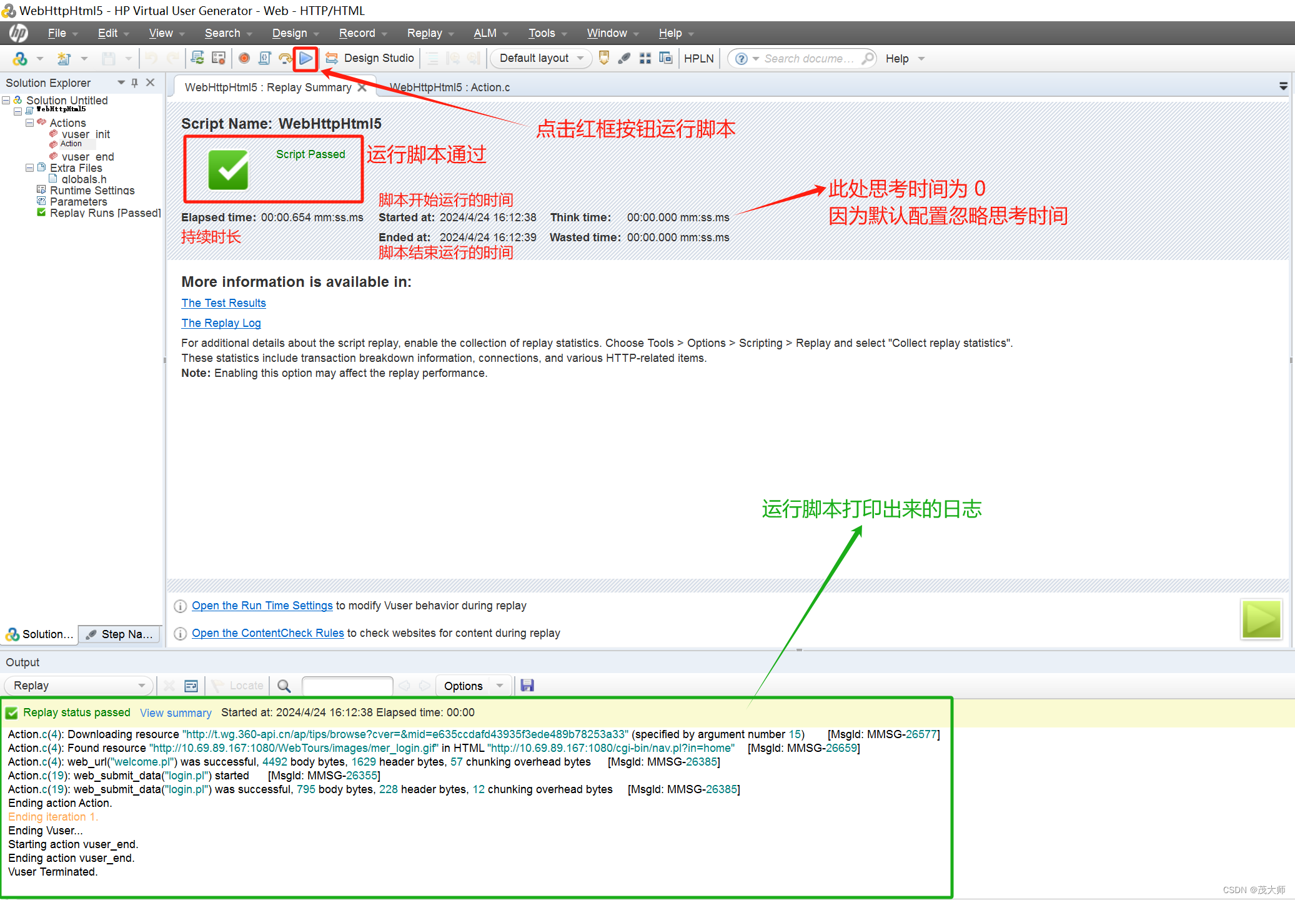The image size is (1295, 900).
Task: Click inside the Output search field
Action: pyautogui.click(x=347, y=685)
